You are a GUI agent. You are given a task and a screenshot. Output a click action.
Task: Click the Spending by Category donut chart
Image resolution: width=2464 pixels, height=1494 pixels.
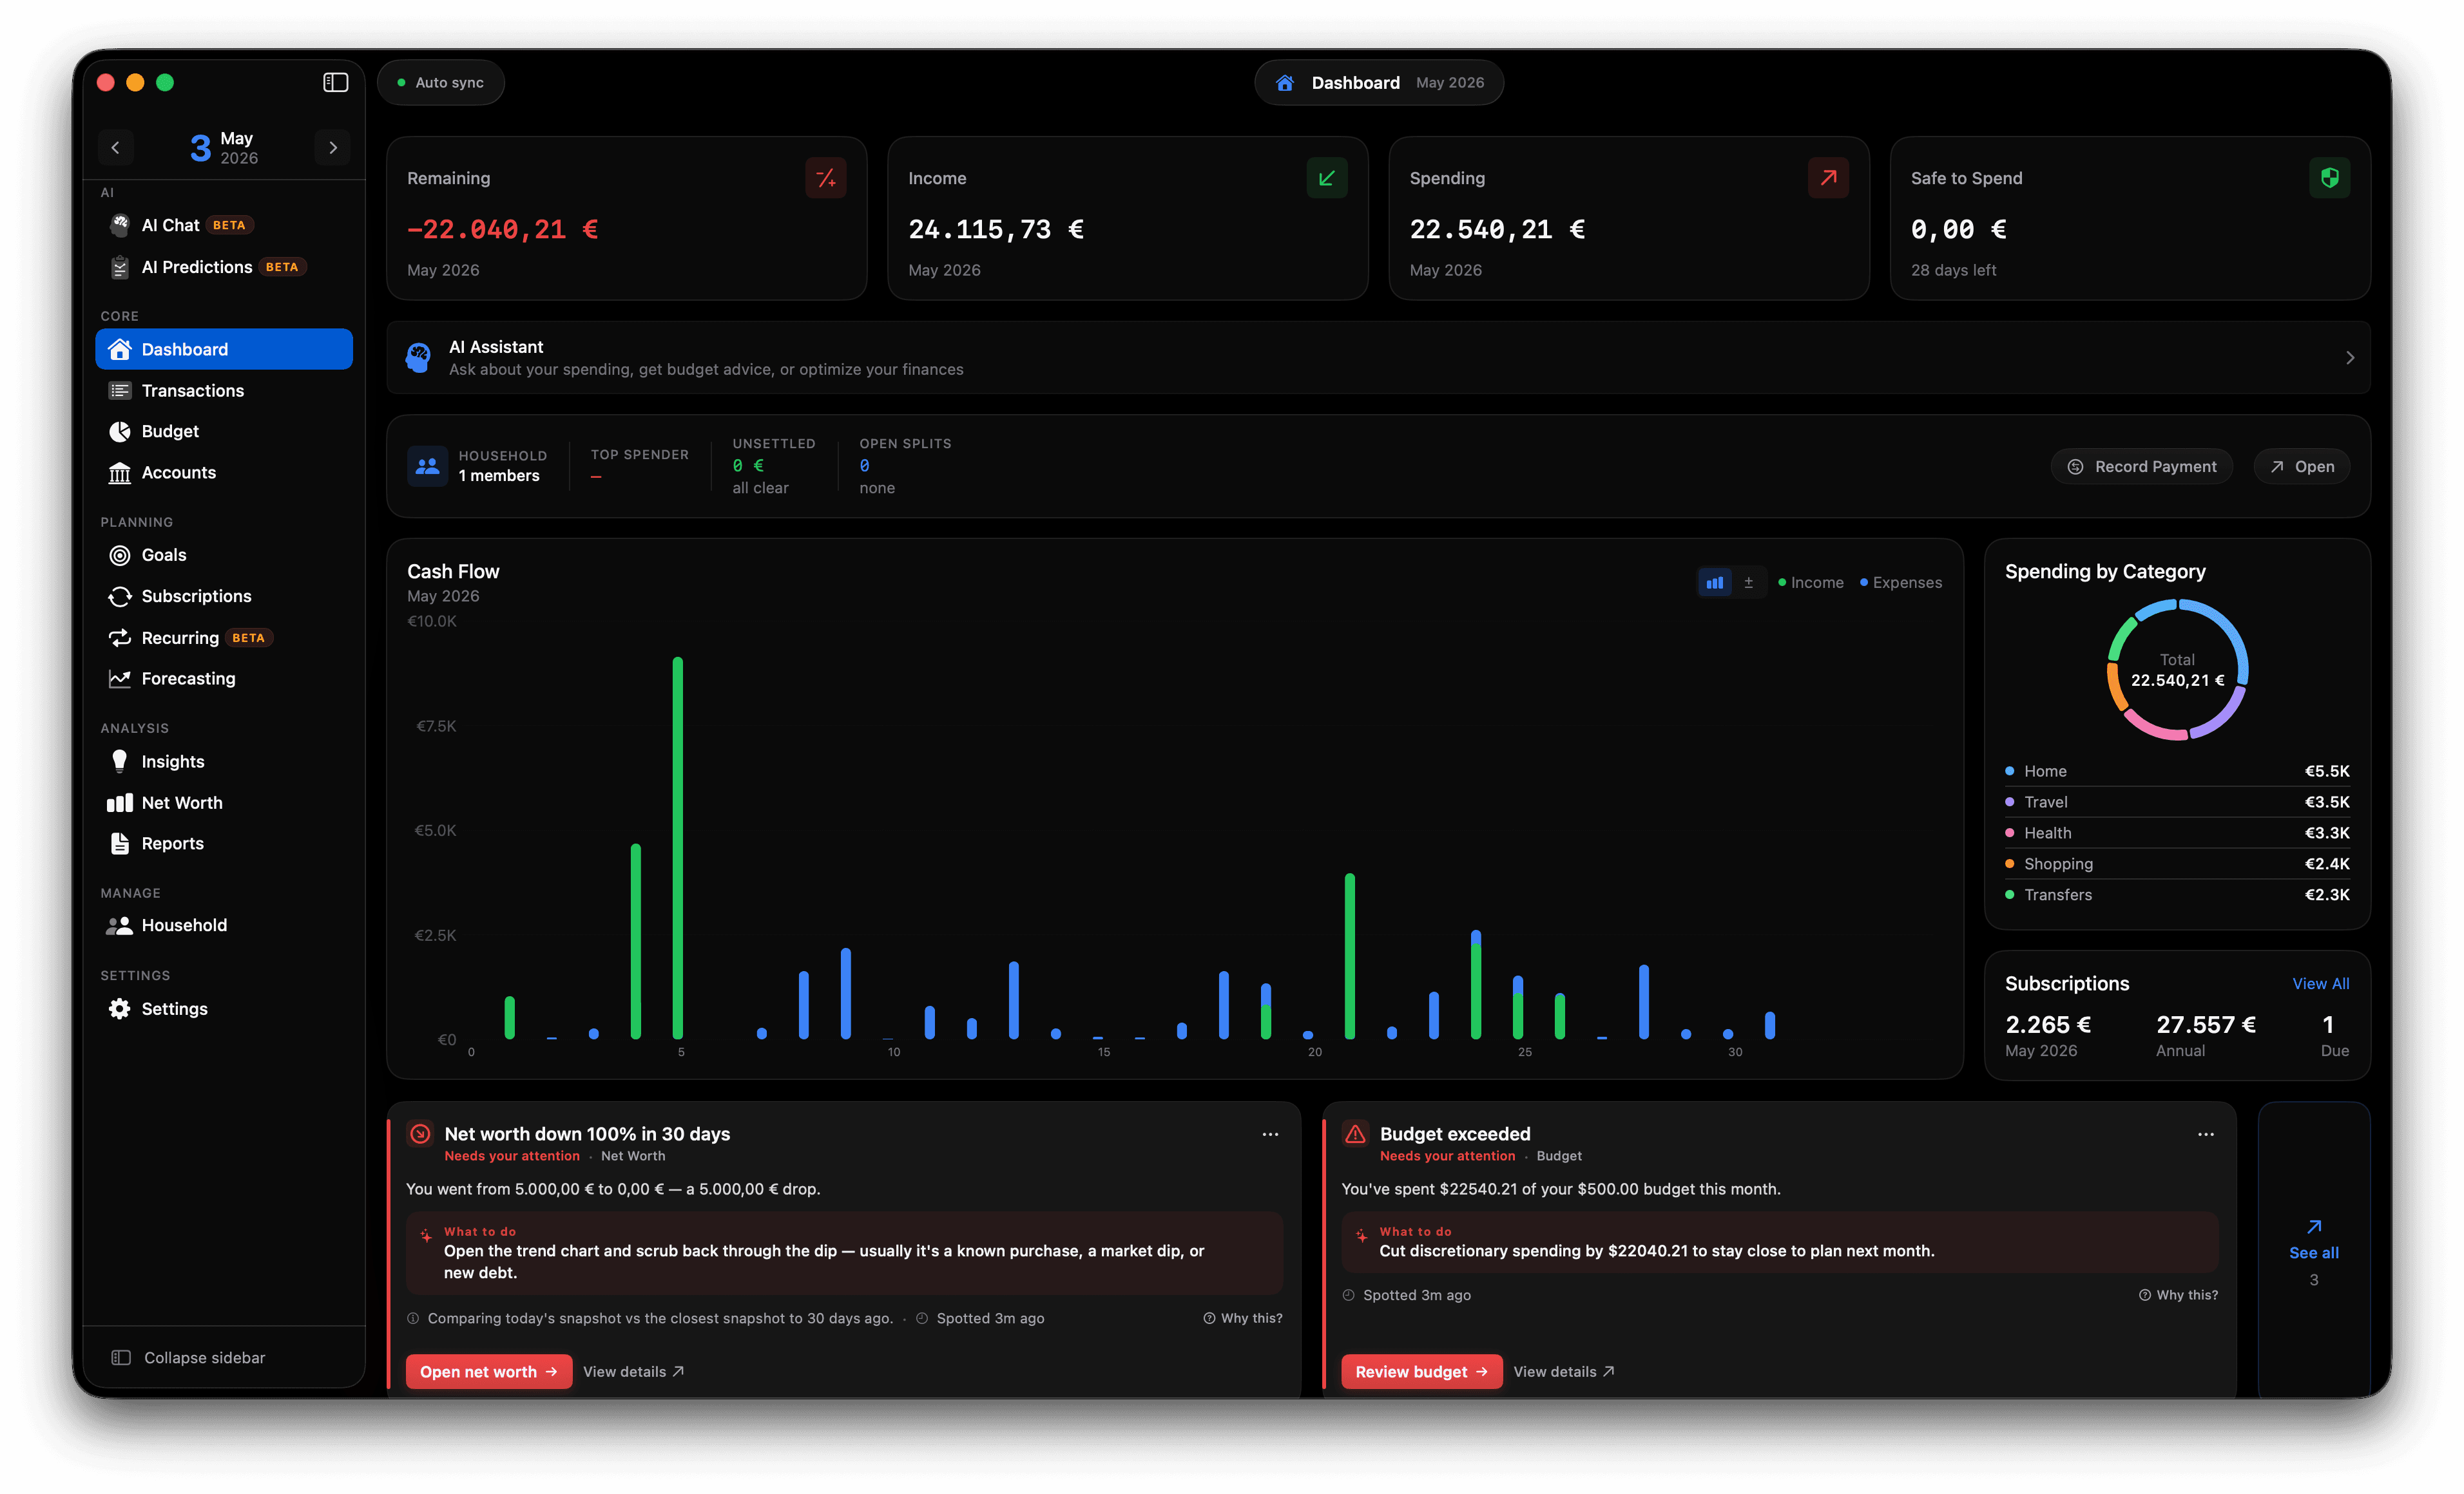[x=2178, y=670]
